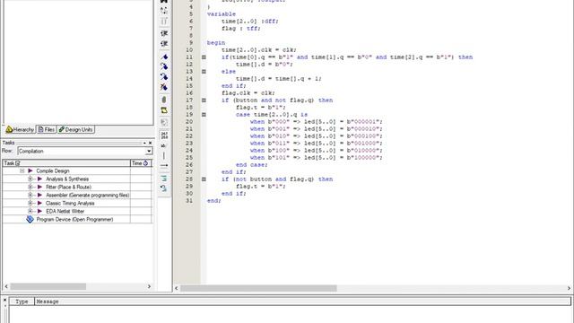Click the blue curved arrow icon at toolbar bottom
The width and height of the screenshot is (574, 323).
(164, 188)
